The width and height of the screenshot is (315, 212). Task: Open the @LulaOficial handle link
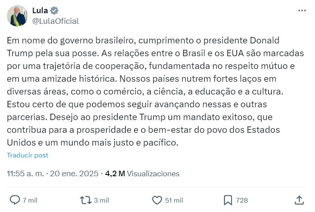coord(55,21)
